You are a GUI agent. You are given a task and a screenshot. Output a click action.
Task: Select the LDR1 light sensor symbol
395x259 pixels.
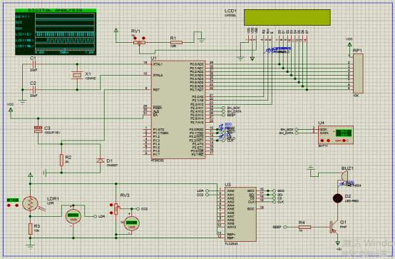pyautogui.click(x=30, y=204)
